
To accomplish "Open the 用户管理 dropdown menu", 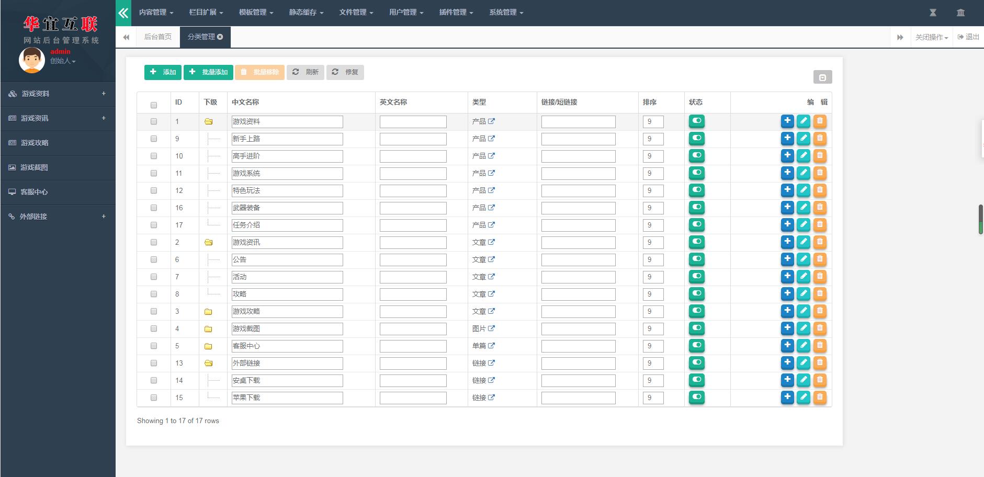I will (406, 13).
